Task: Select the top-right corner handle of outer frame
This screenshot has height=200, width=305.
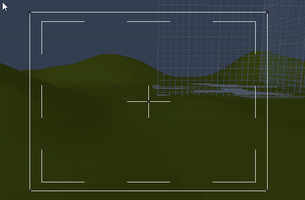Action: pyautogui.click(x=268, y=12)
